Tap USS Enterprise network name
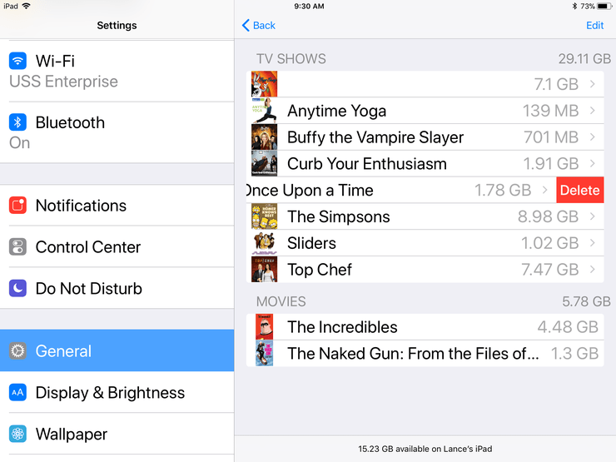616x462 pixels. pos(63,82)
